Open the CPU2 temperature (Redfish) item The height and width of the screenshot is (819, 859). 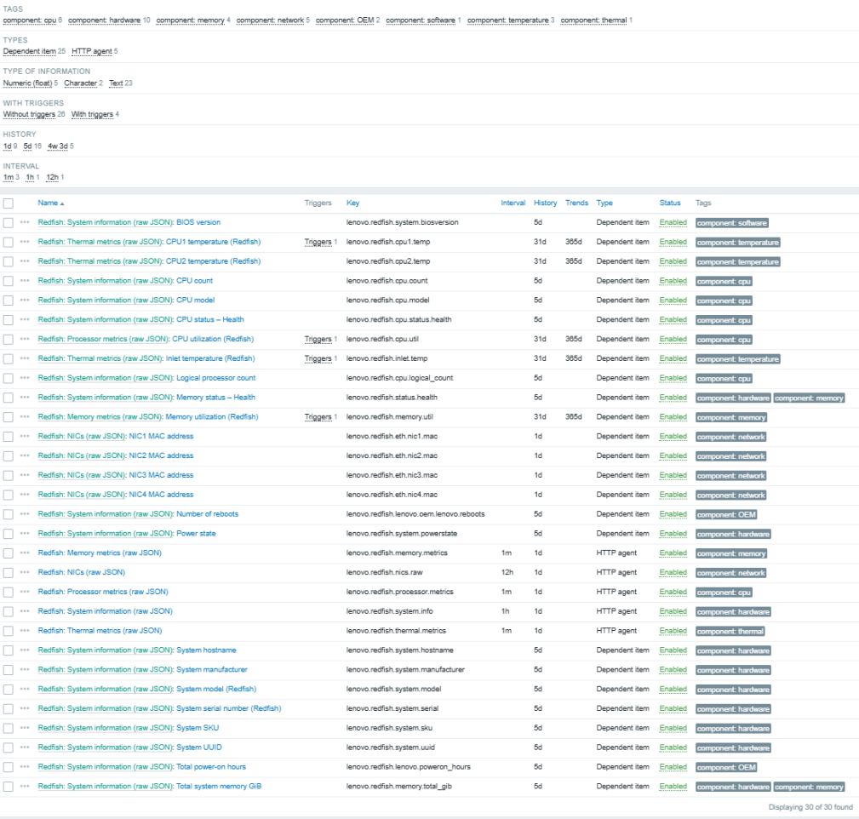[x=213, y=261]
